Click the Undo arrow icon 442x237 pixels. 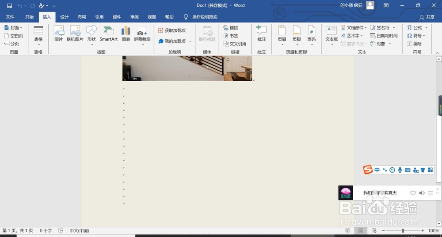pyautogui.click(x=19, y=6)
